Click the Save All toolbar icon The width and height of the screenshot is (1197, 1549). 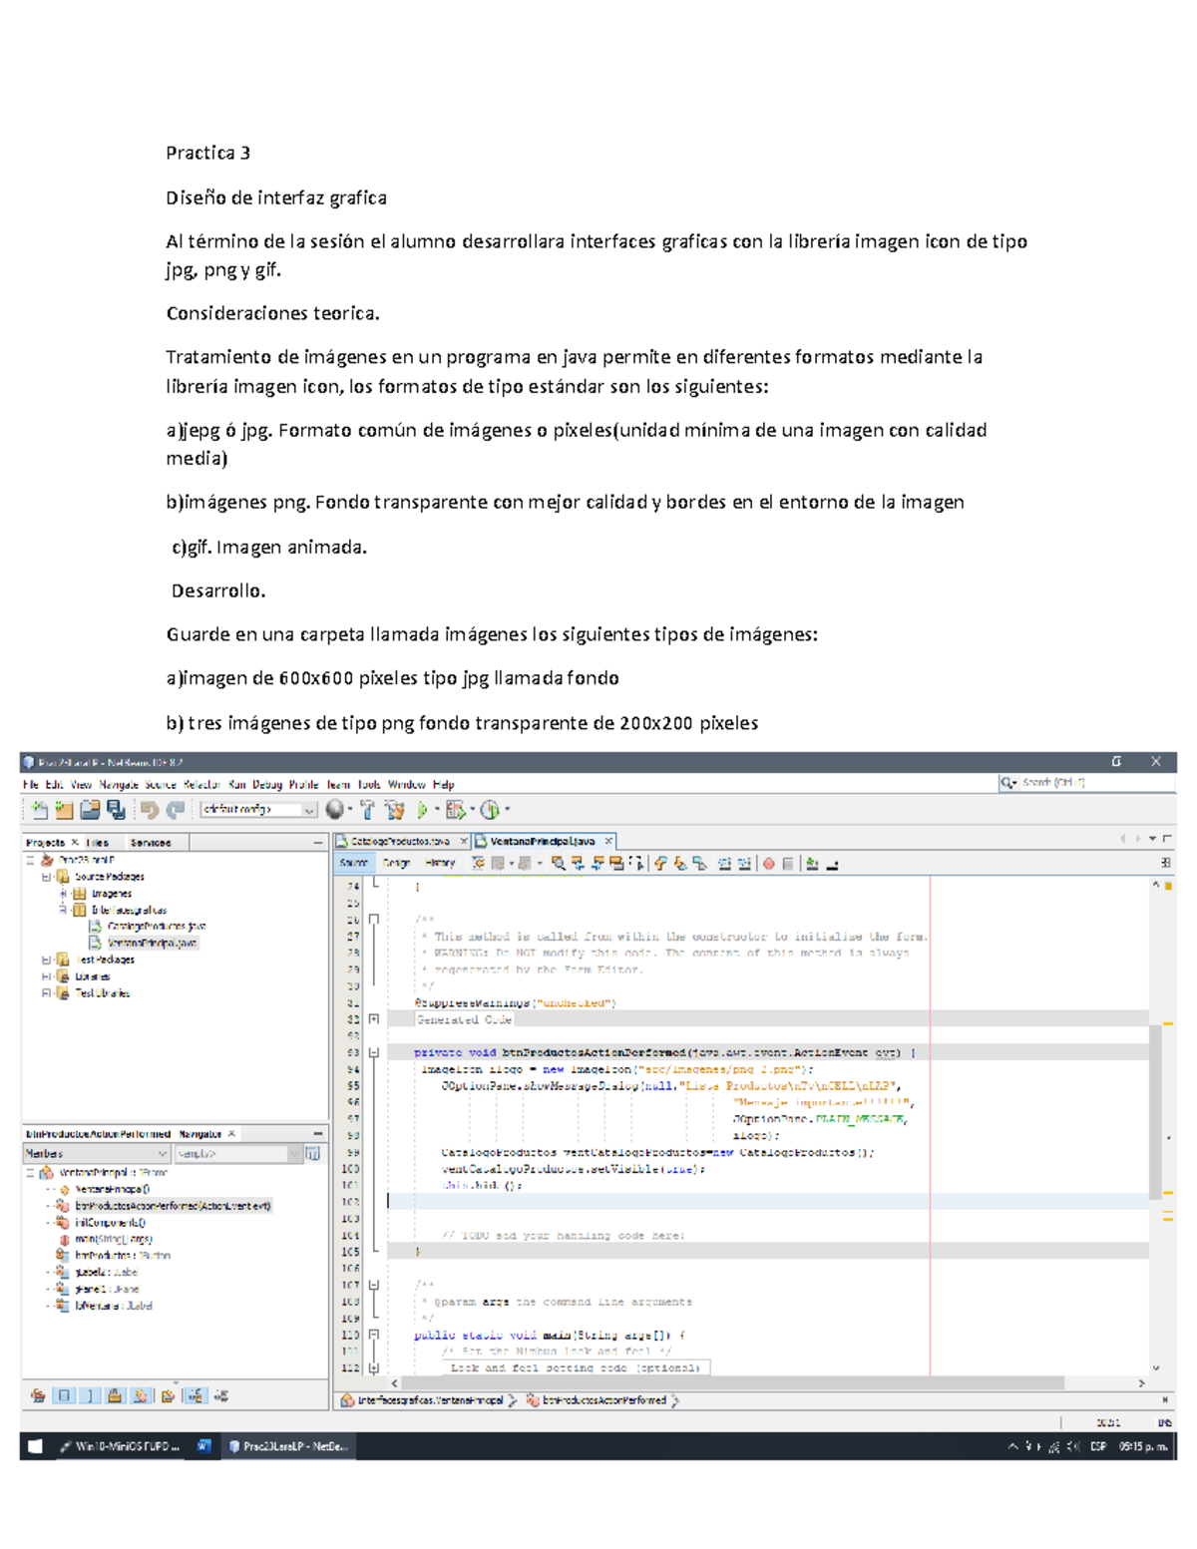(116, 808)
